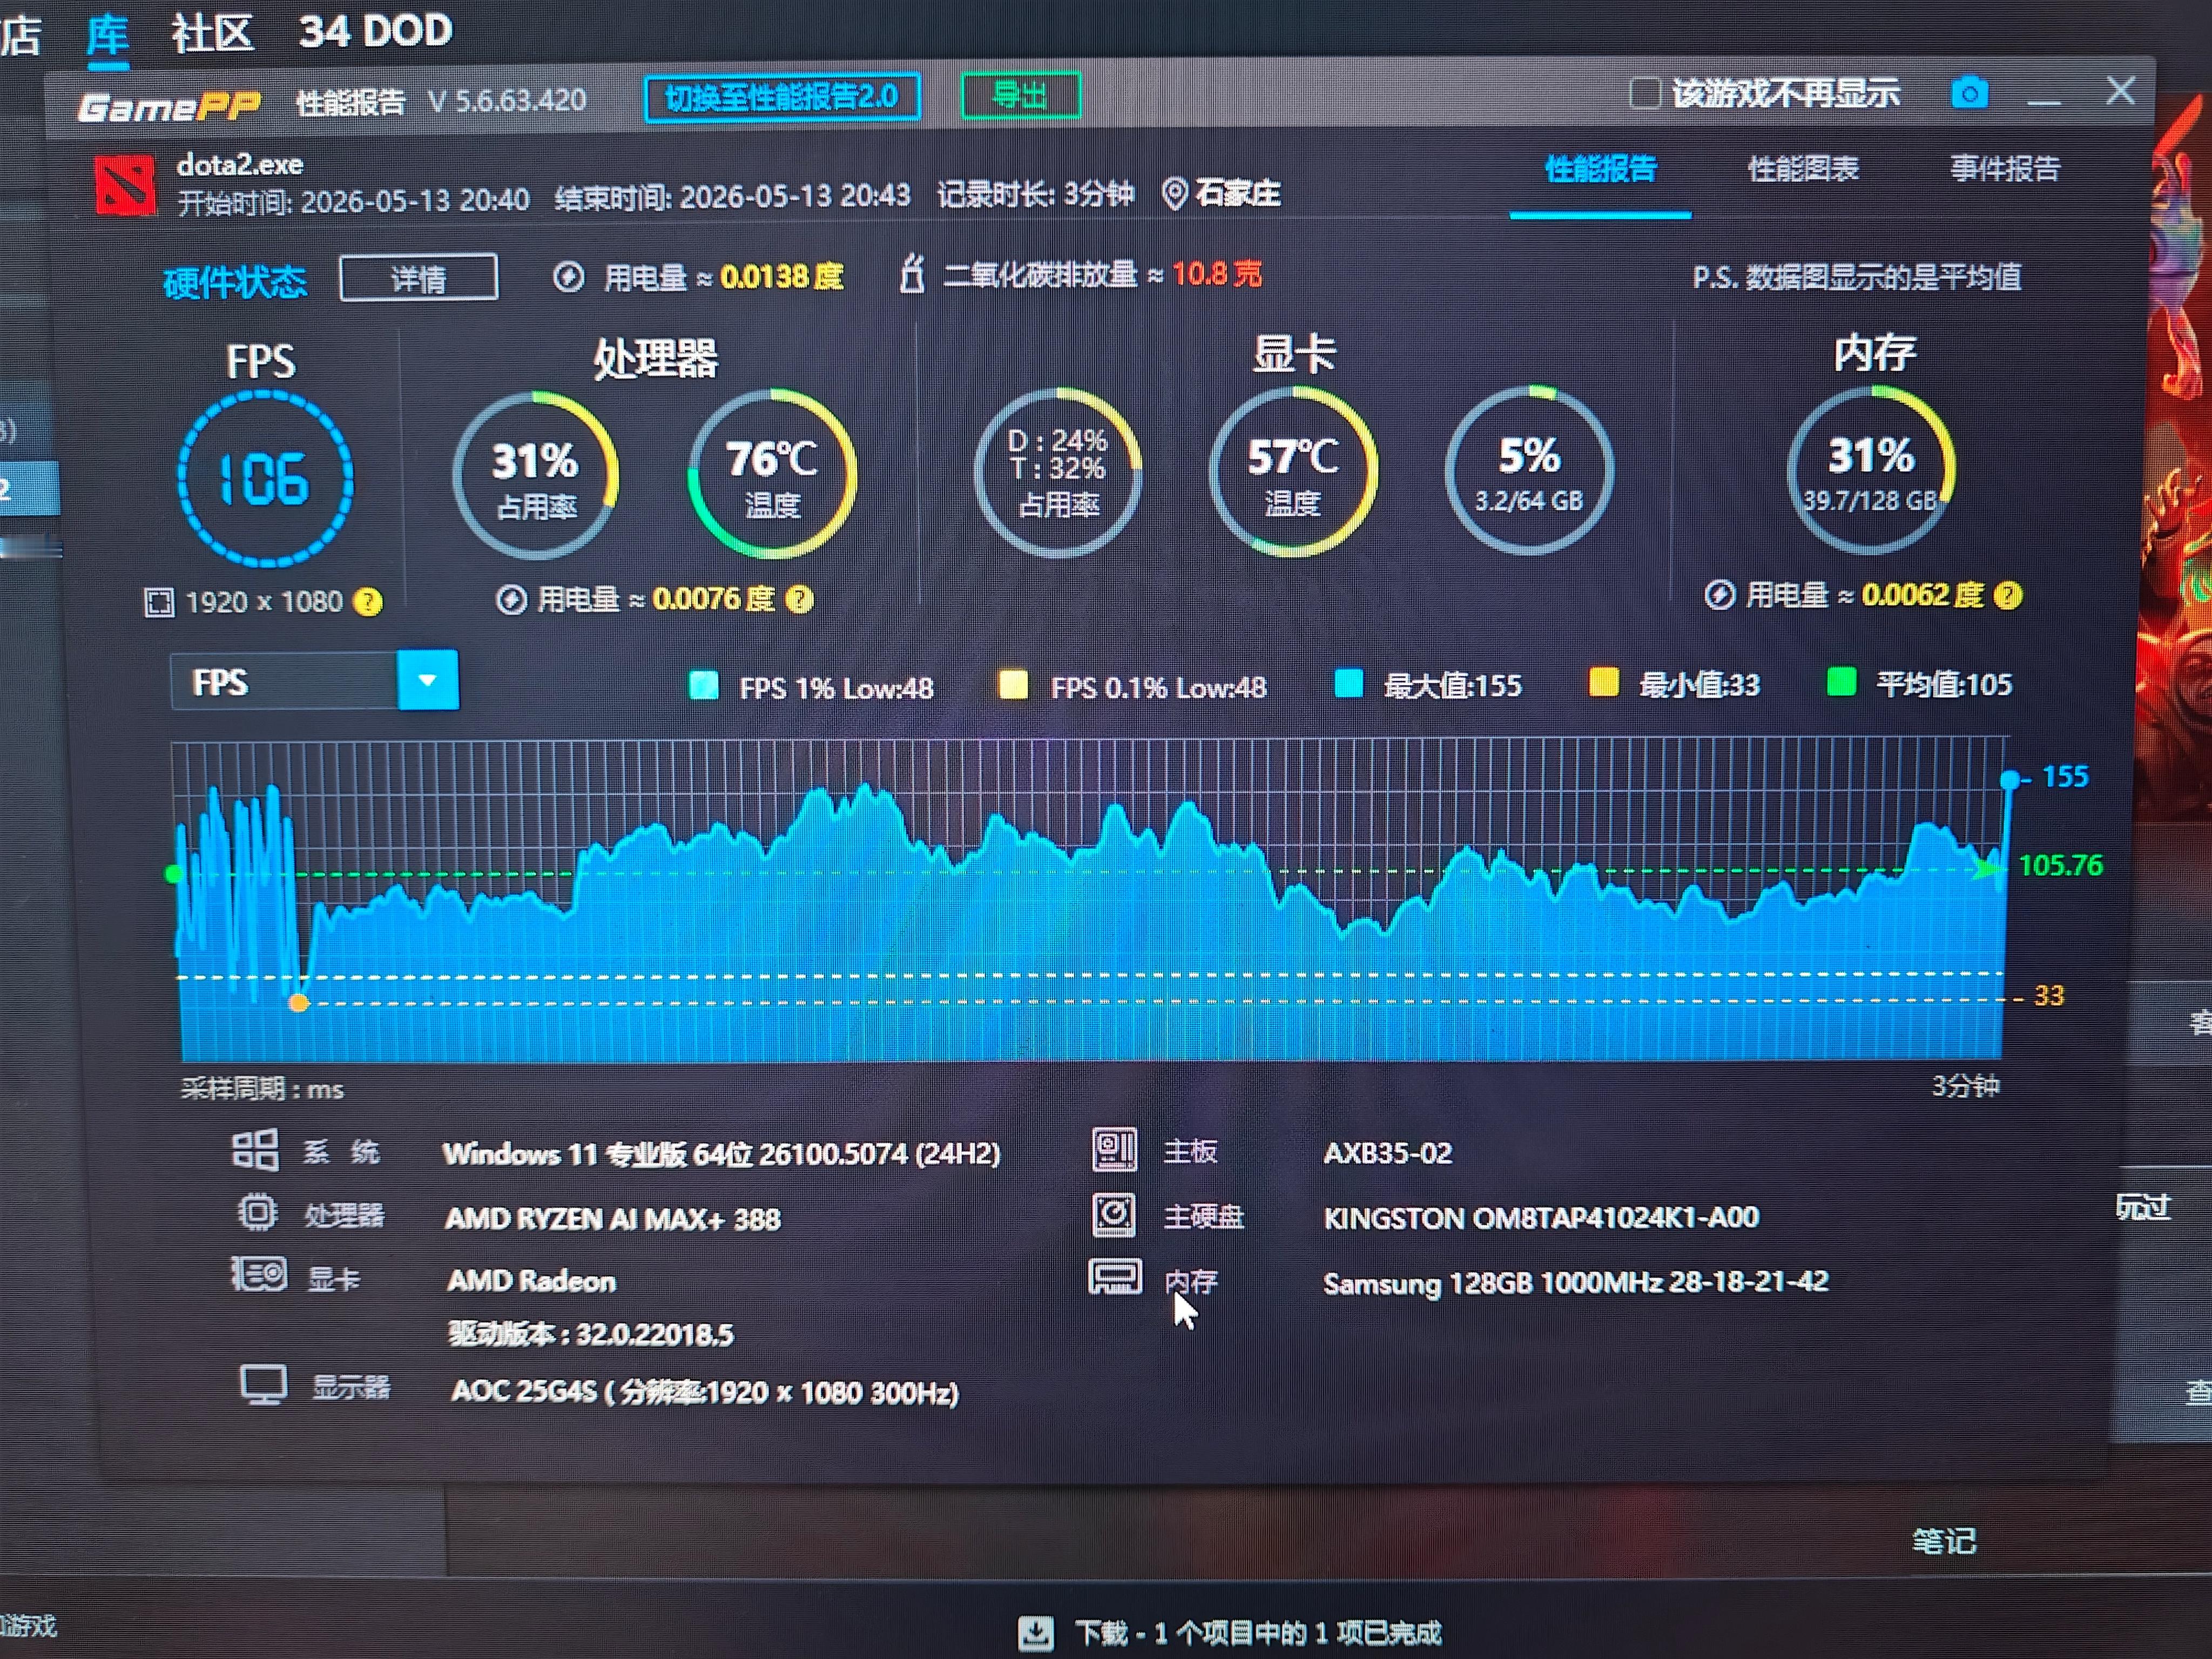This screenshot has height=1659, width=2212.
Task: Click the 笔记 link in Steam window
Action: coord(1944,1541)
